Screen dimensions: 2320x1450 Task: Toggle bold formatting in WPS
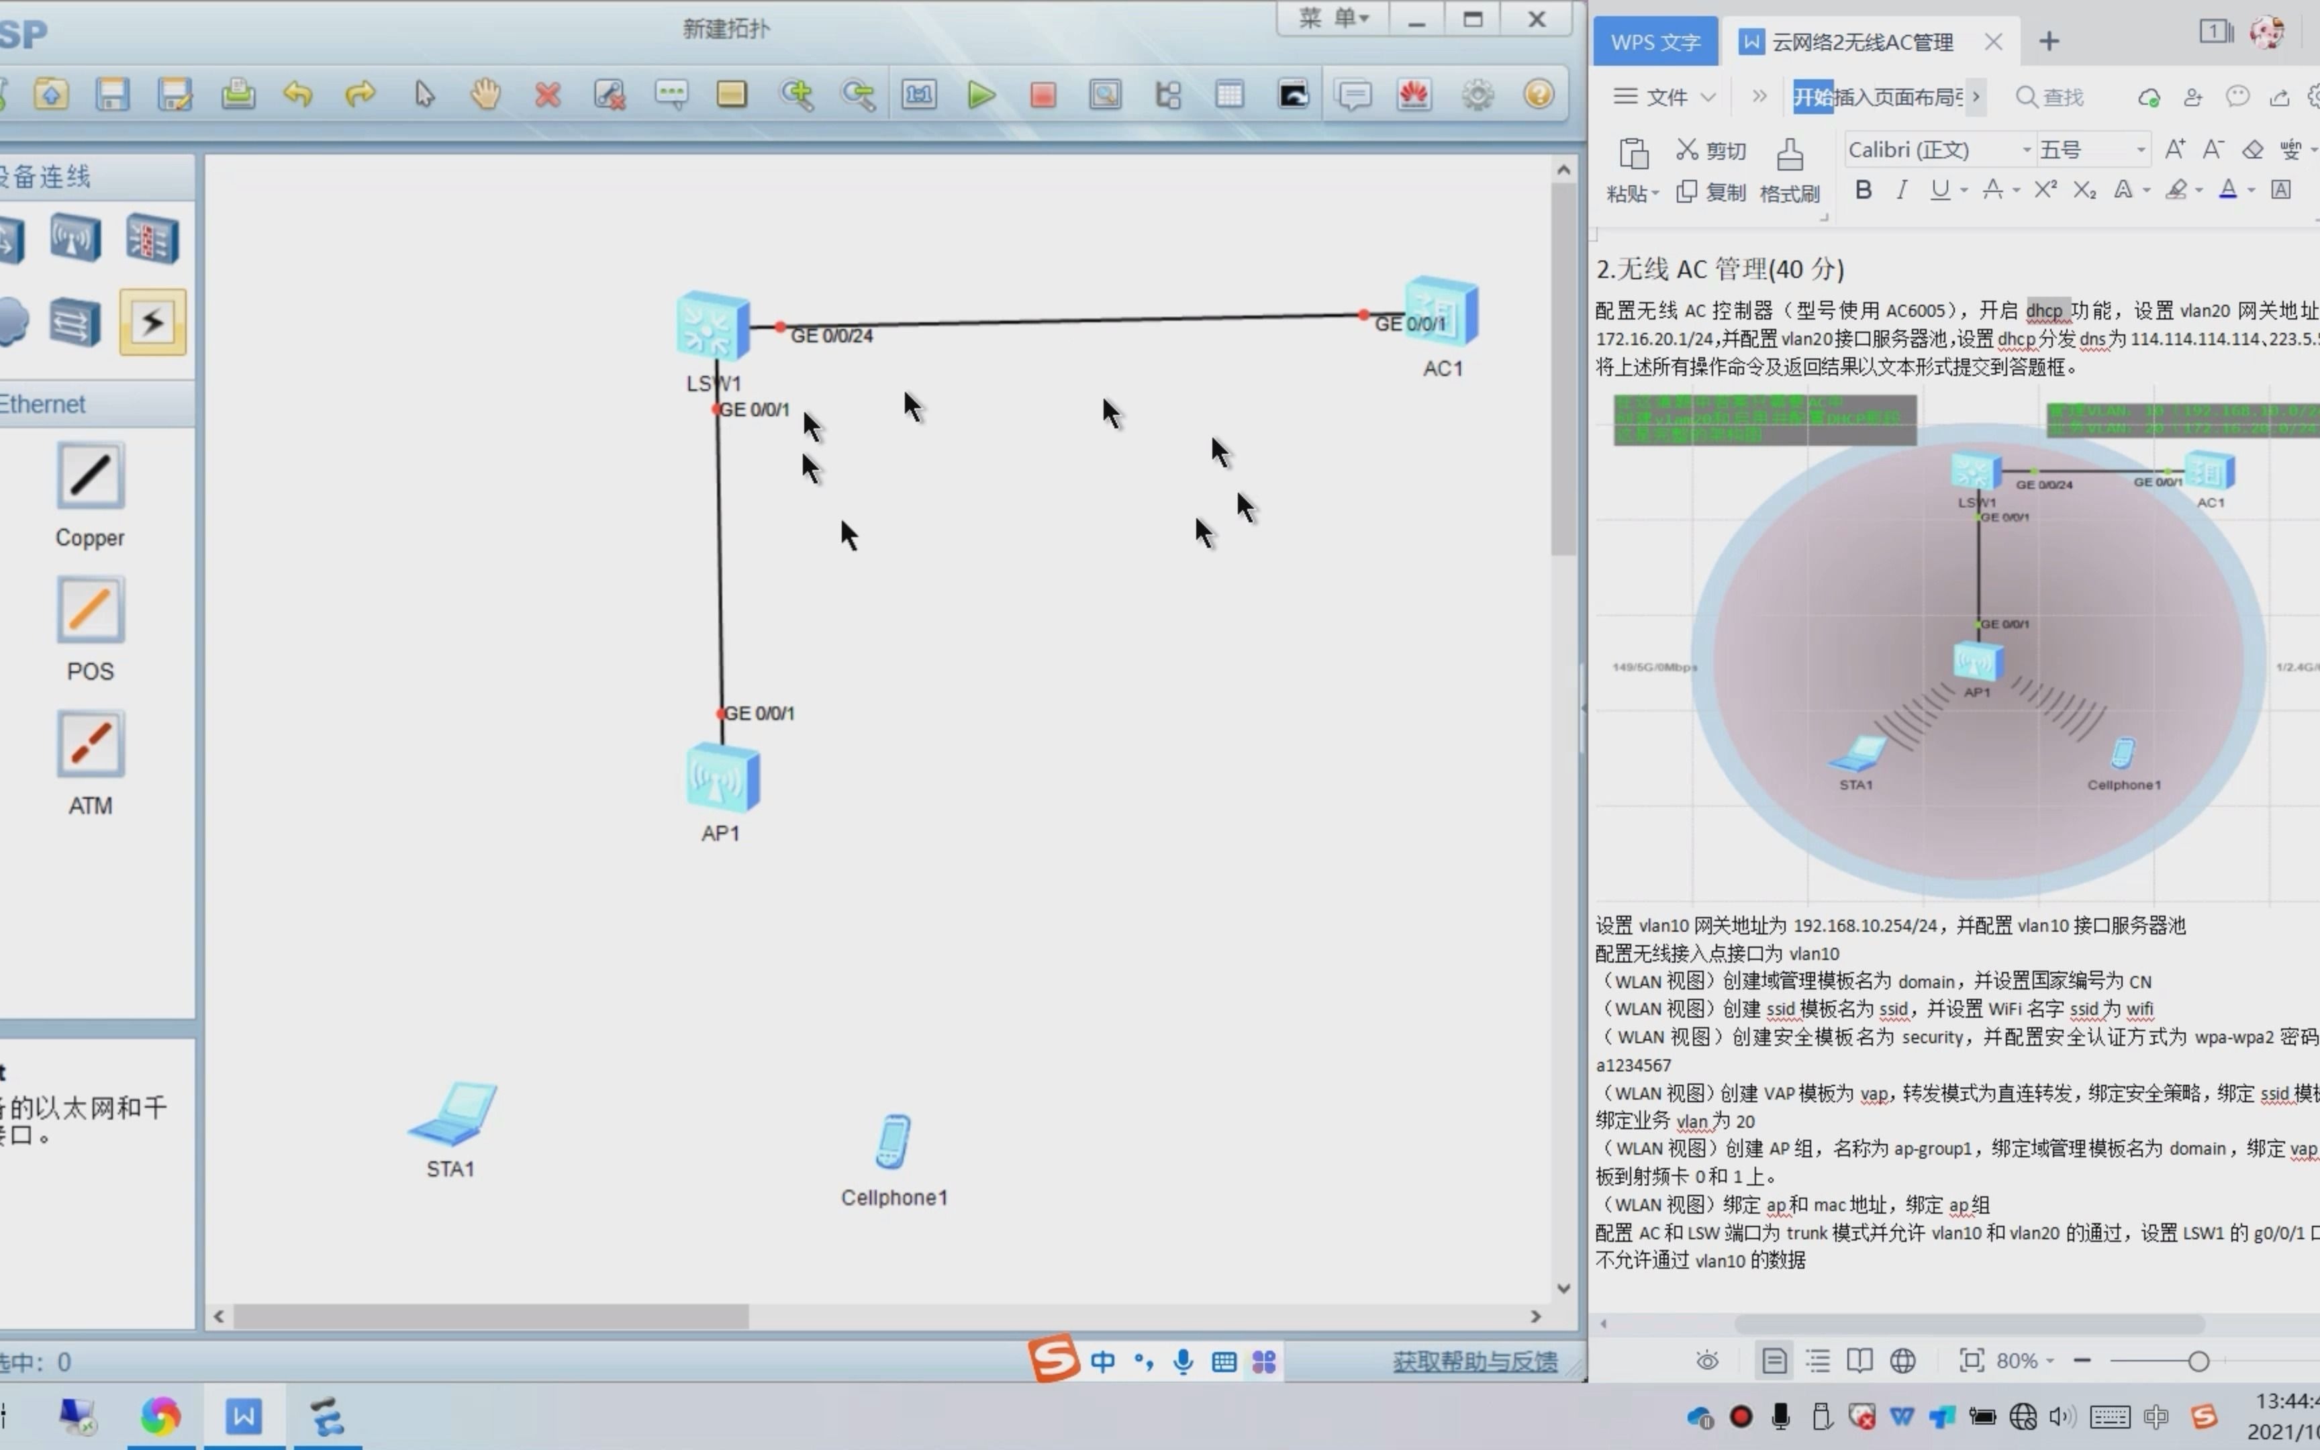1863,190
